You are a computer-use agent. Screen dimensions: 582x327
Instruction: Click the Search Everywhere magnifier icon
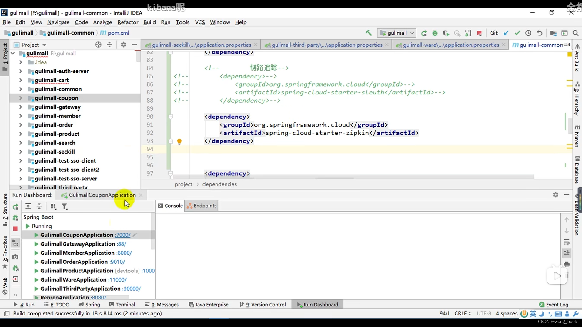click(x=575, y=33)
